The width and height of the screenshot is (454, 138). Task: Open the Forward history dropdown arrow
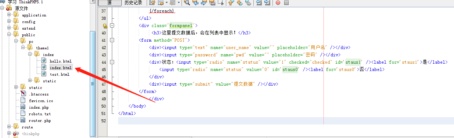click(179, 2)
